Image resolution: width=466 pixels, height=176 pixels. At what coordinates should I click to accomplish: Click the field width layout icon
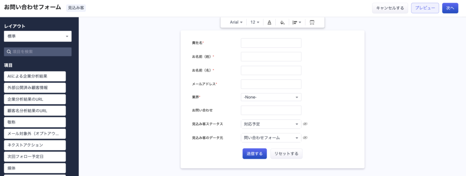[312, 22]
